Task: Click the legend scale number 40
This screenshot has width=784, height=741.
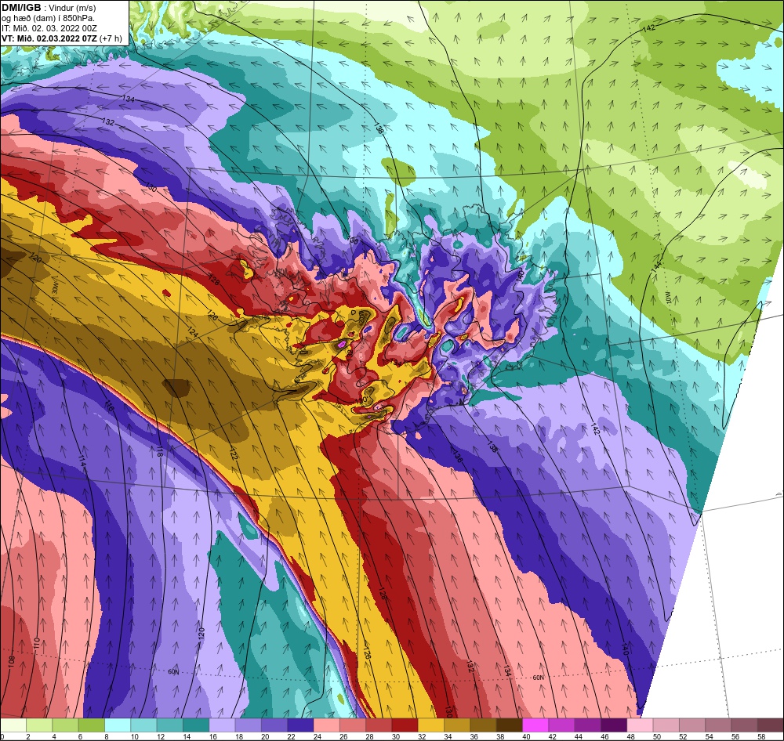Action: (x=526, y=736)
